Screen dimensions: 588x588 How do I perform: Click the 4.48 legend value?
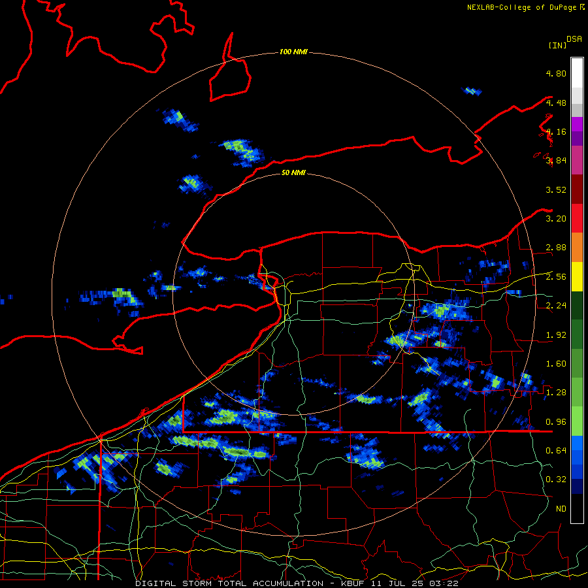point(556,103)
